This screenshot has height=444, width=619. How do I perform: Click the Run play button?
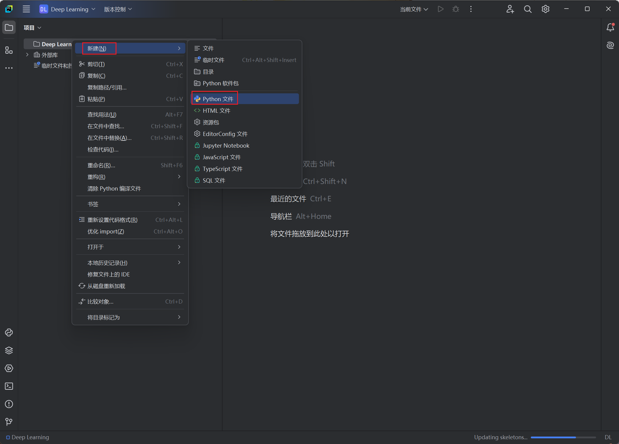coord(441,9)
